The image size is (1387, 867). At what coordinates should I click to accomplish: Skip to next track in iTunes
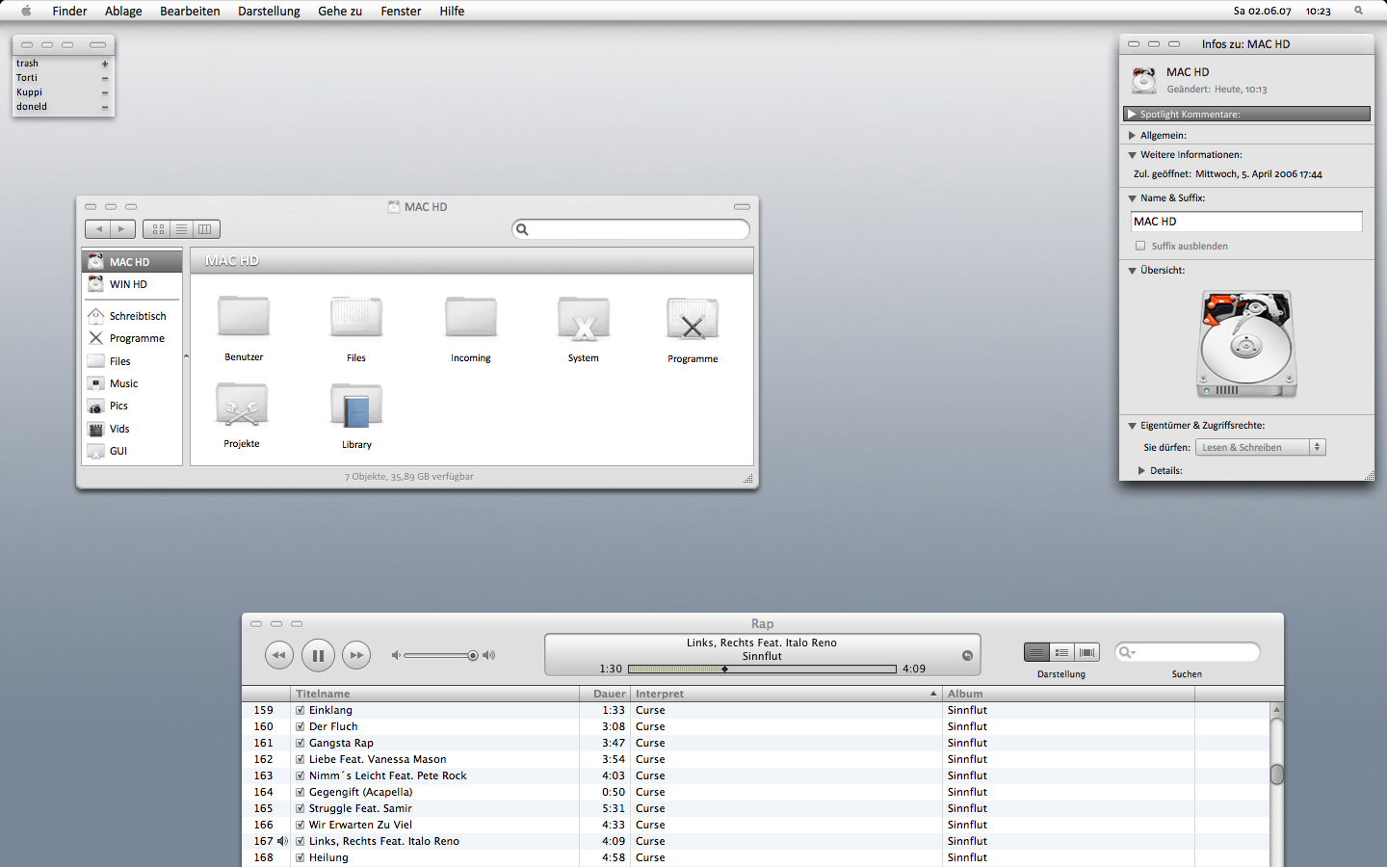(x=356, y=655)
